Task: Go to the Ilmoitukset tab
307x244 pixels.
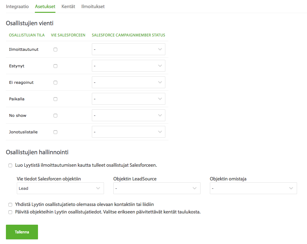Action: coord(93,7)
